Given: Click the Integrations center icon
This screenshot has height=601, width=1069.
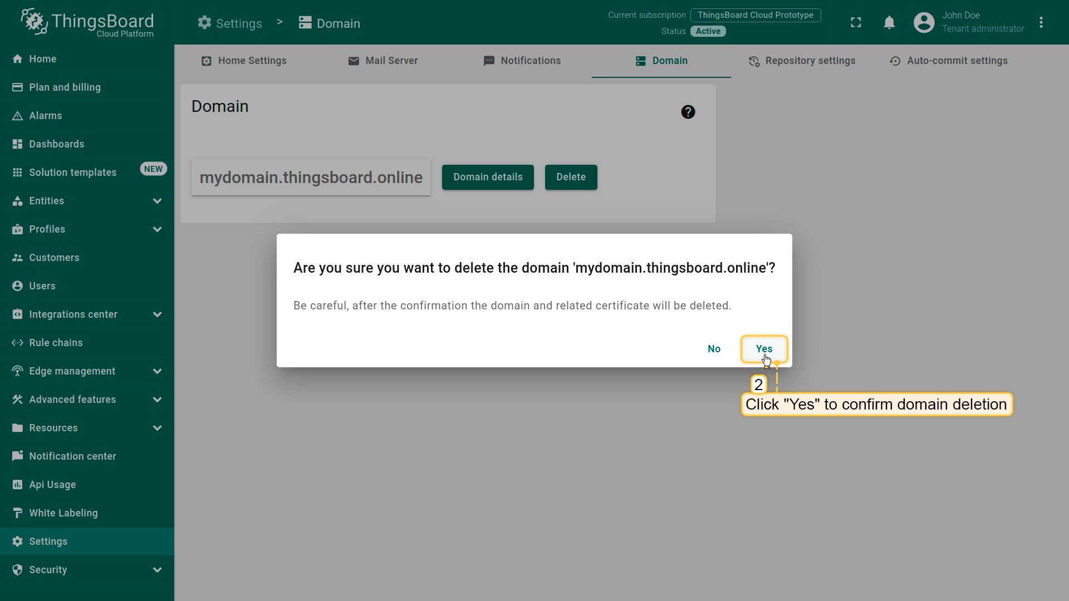Looking at the screenshot, I should (x=17, y=314).
